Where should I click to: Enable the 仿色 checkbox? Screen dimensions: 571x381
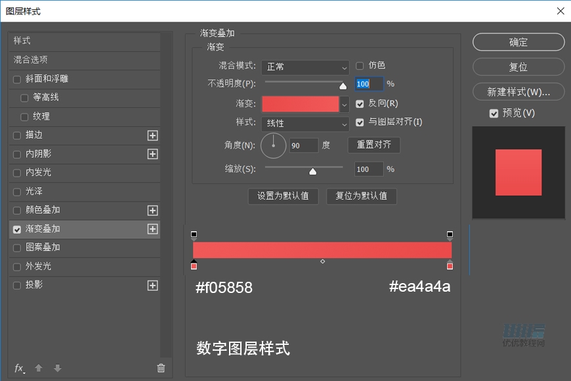(x=360, y=65)
